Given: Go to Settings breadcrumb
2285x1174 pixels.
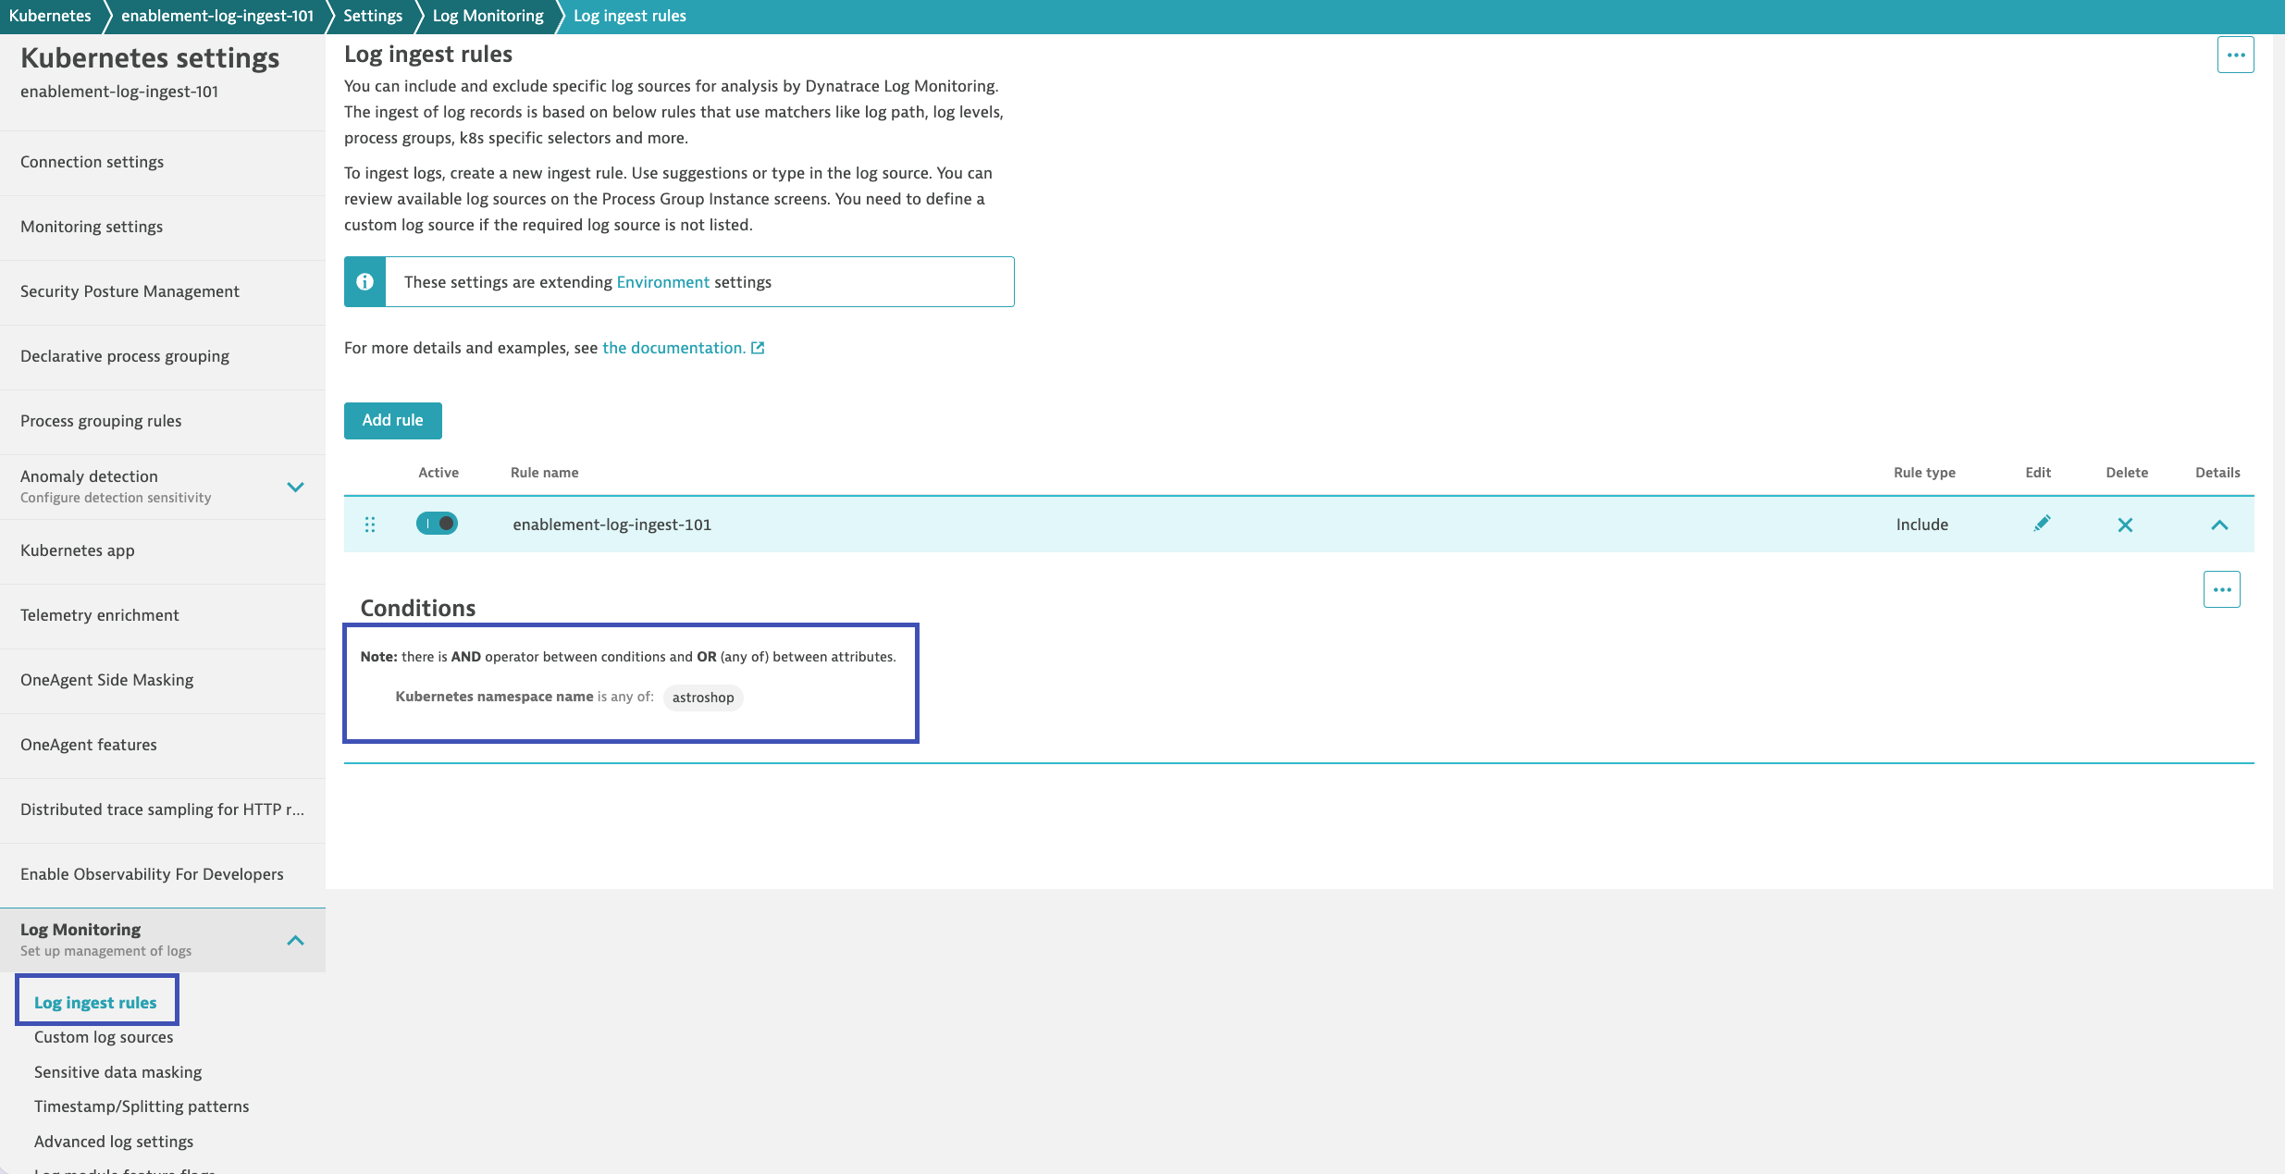Looking at the screenshot, I should [373, 16].
